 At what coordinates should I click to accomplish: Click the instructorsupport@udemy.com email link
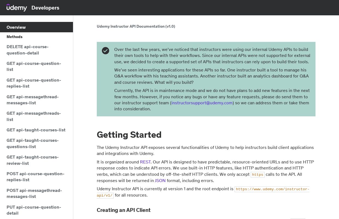tap(202, 103)
